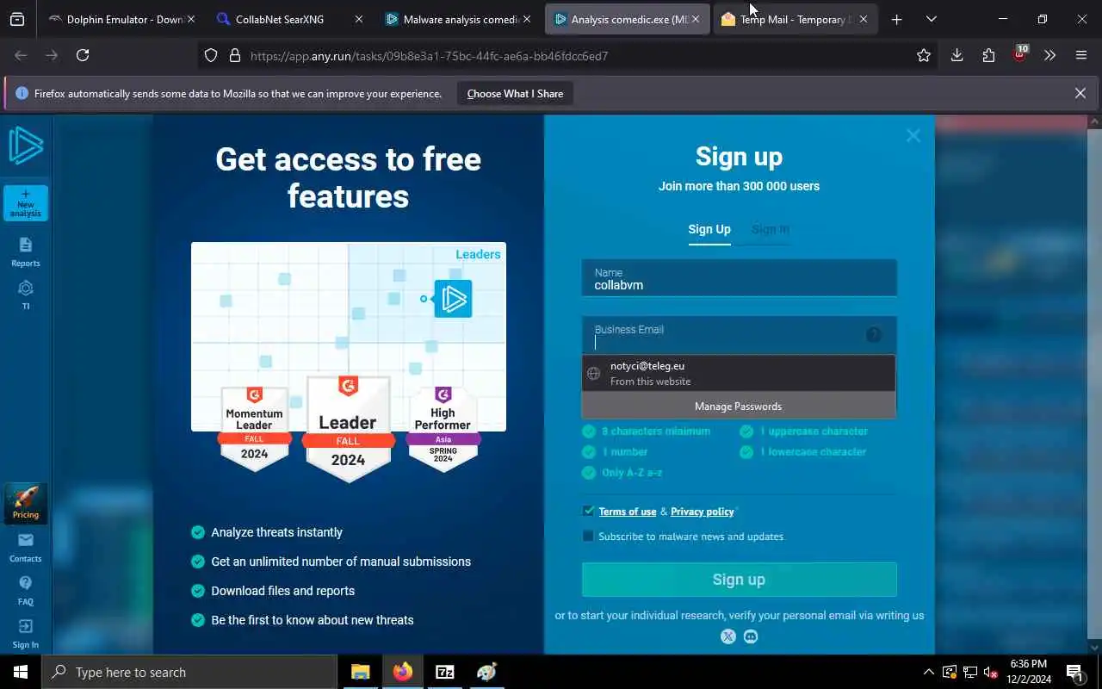Start a New analysis from sidebar
The width and height of the screenshot is (1102, 689).
[x=26, y=203]
